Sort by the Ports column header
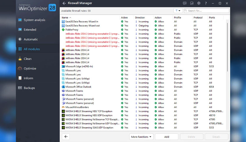This screenshot has height=142, width=246. (212, 18)
